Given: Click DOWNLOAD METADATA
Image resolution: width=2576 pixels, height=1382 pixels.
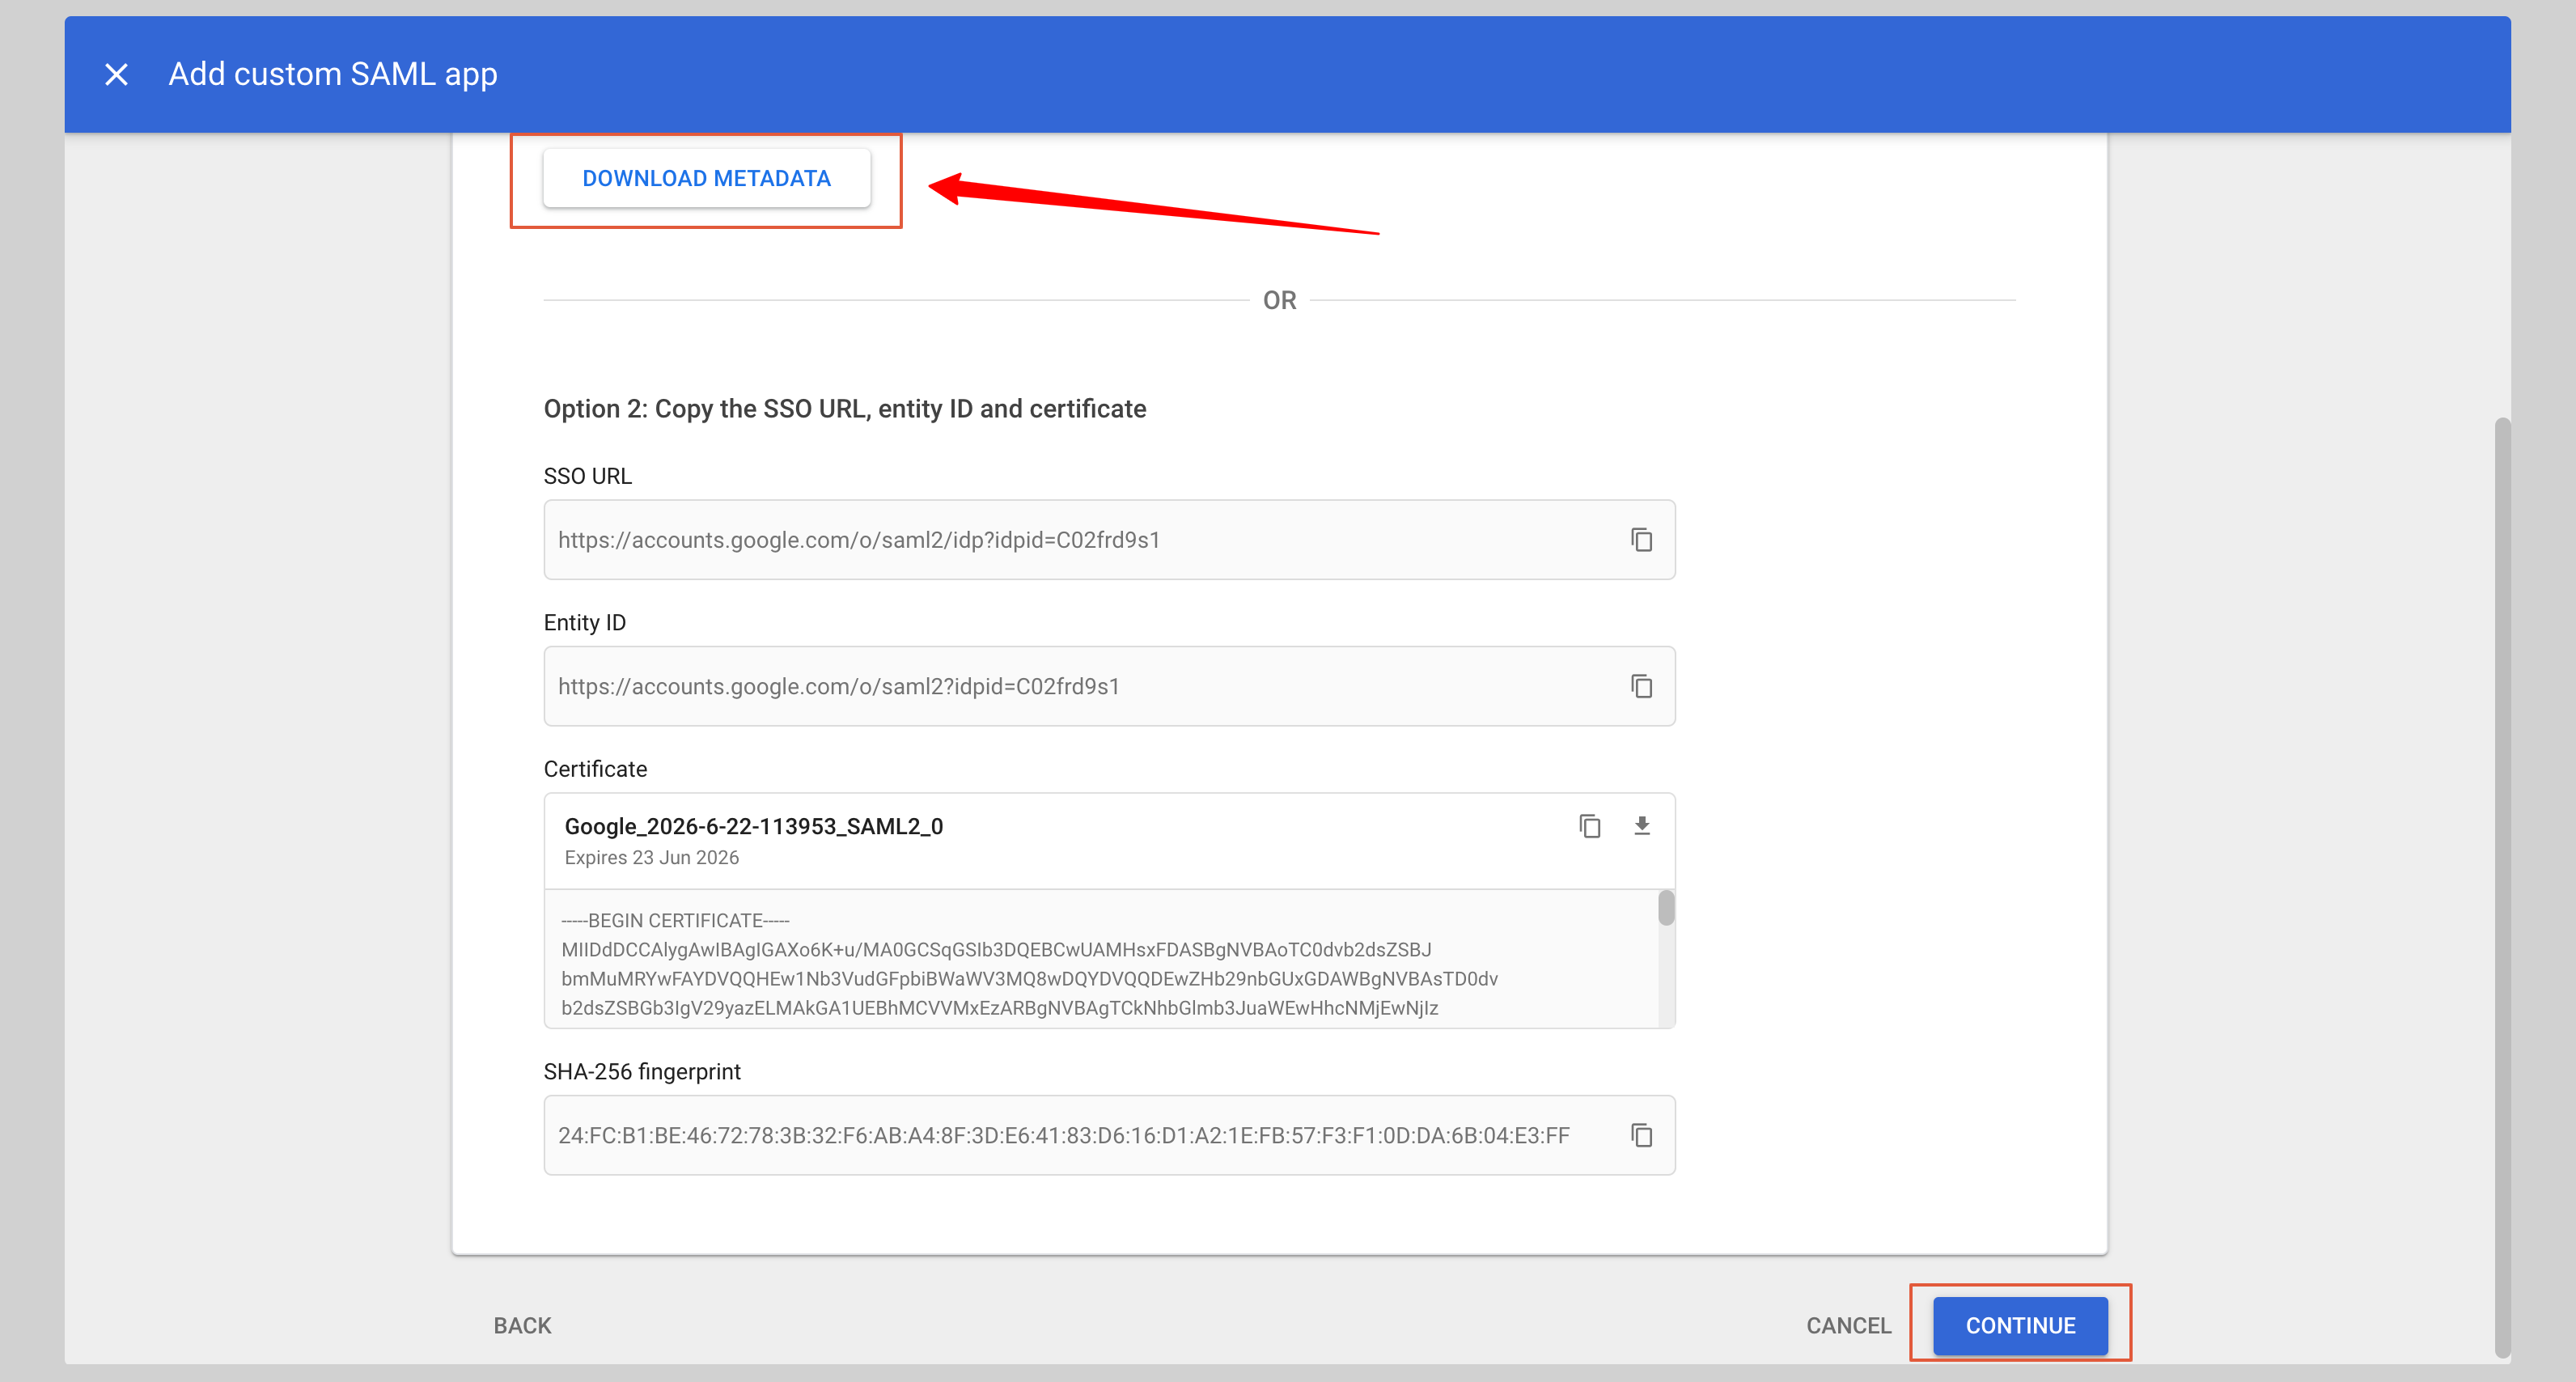Looking at the screenshot, I should click(x=706, y=177).
